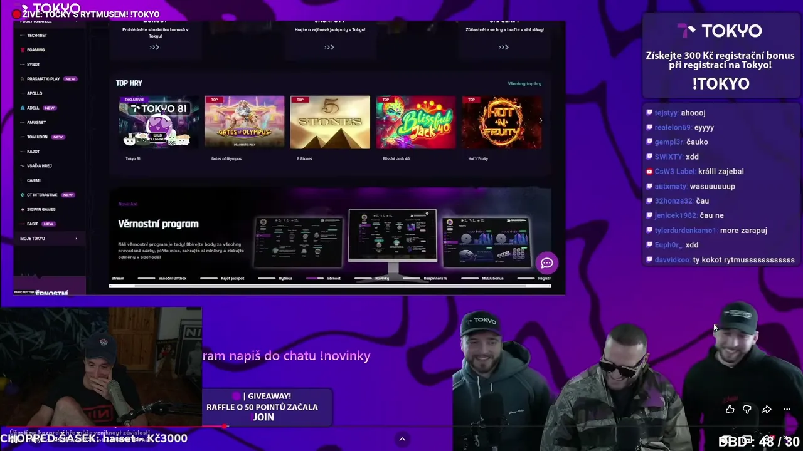
Task: Open Casimi provider in sidebar
Action: tap(33, 180)
